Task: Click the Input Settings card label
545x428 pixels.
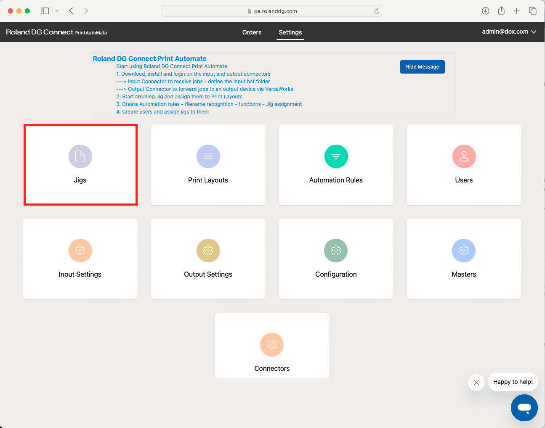Action: (x=80, y=274)
